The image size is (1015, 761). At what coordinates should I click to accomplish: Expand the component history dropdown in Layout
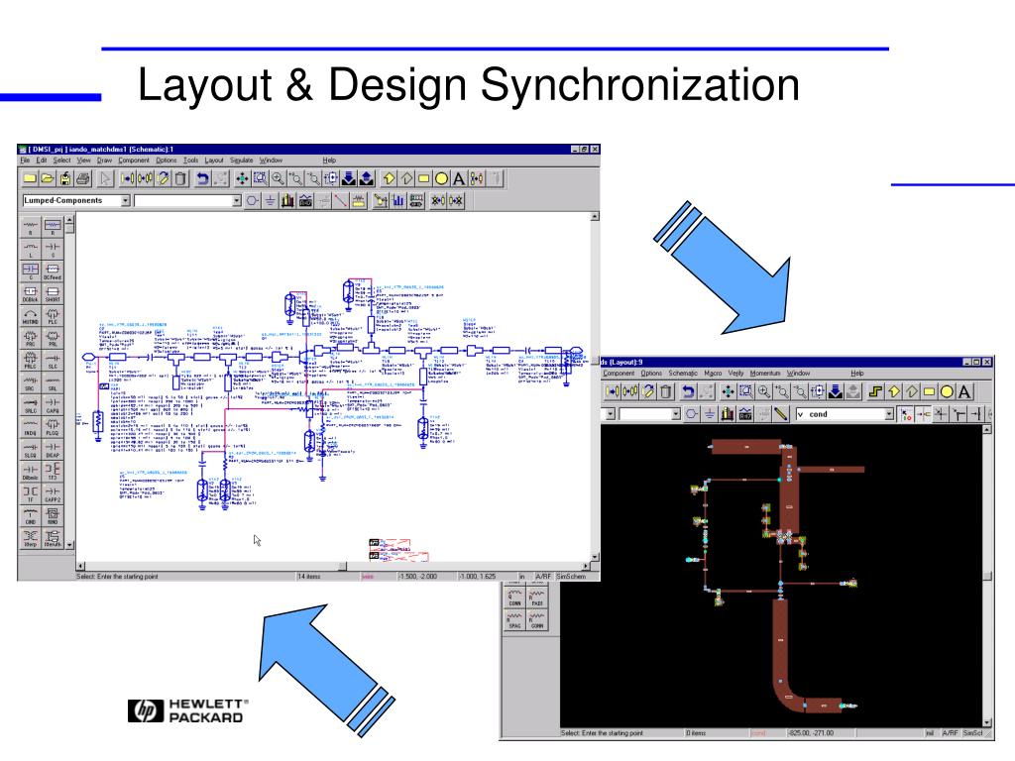(x=675, y=413)
